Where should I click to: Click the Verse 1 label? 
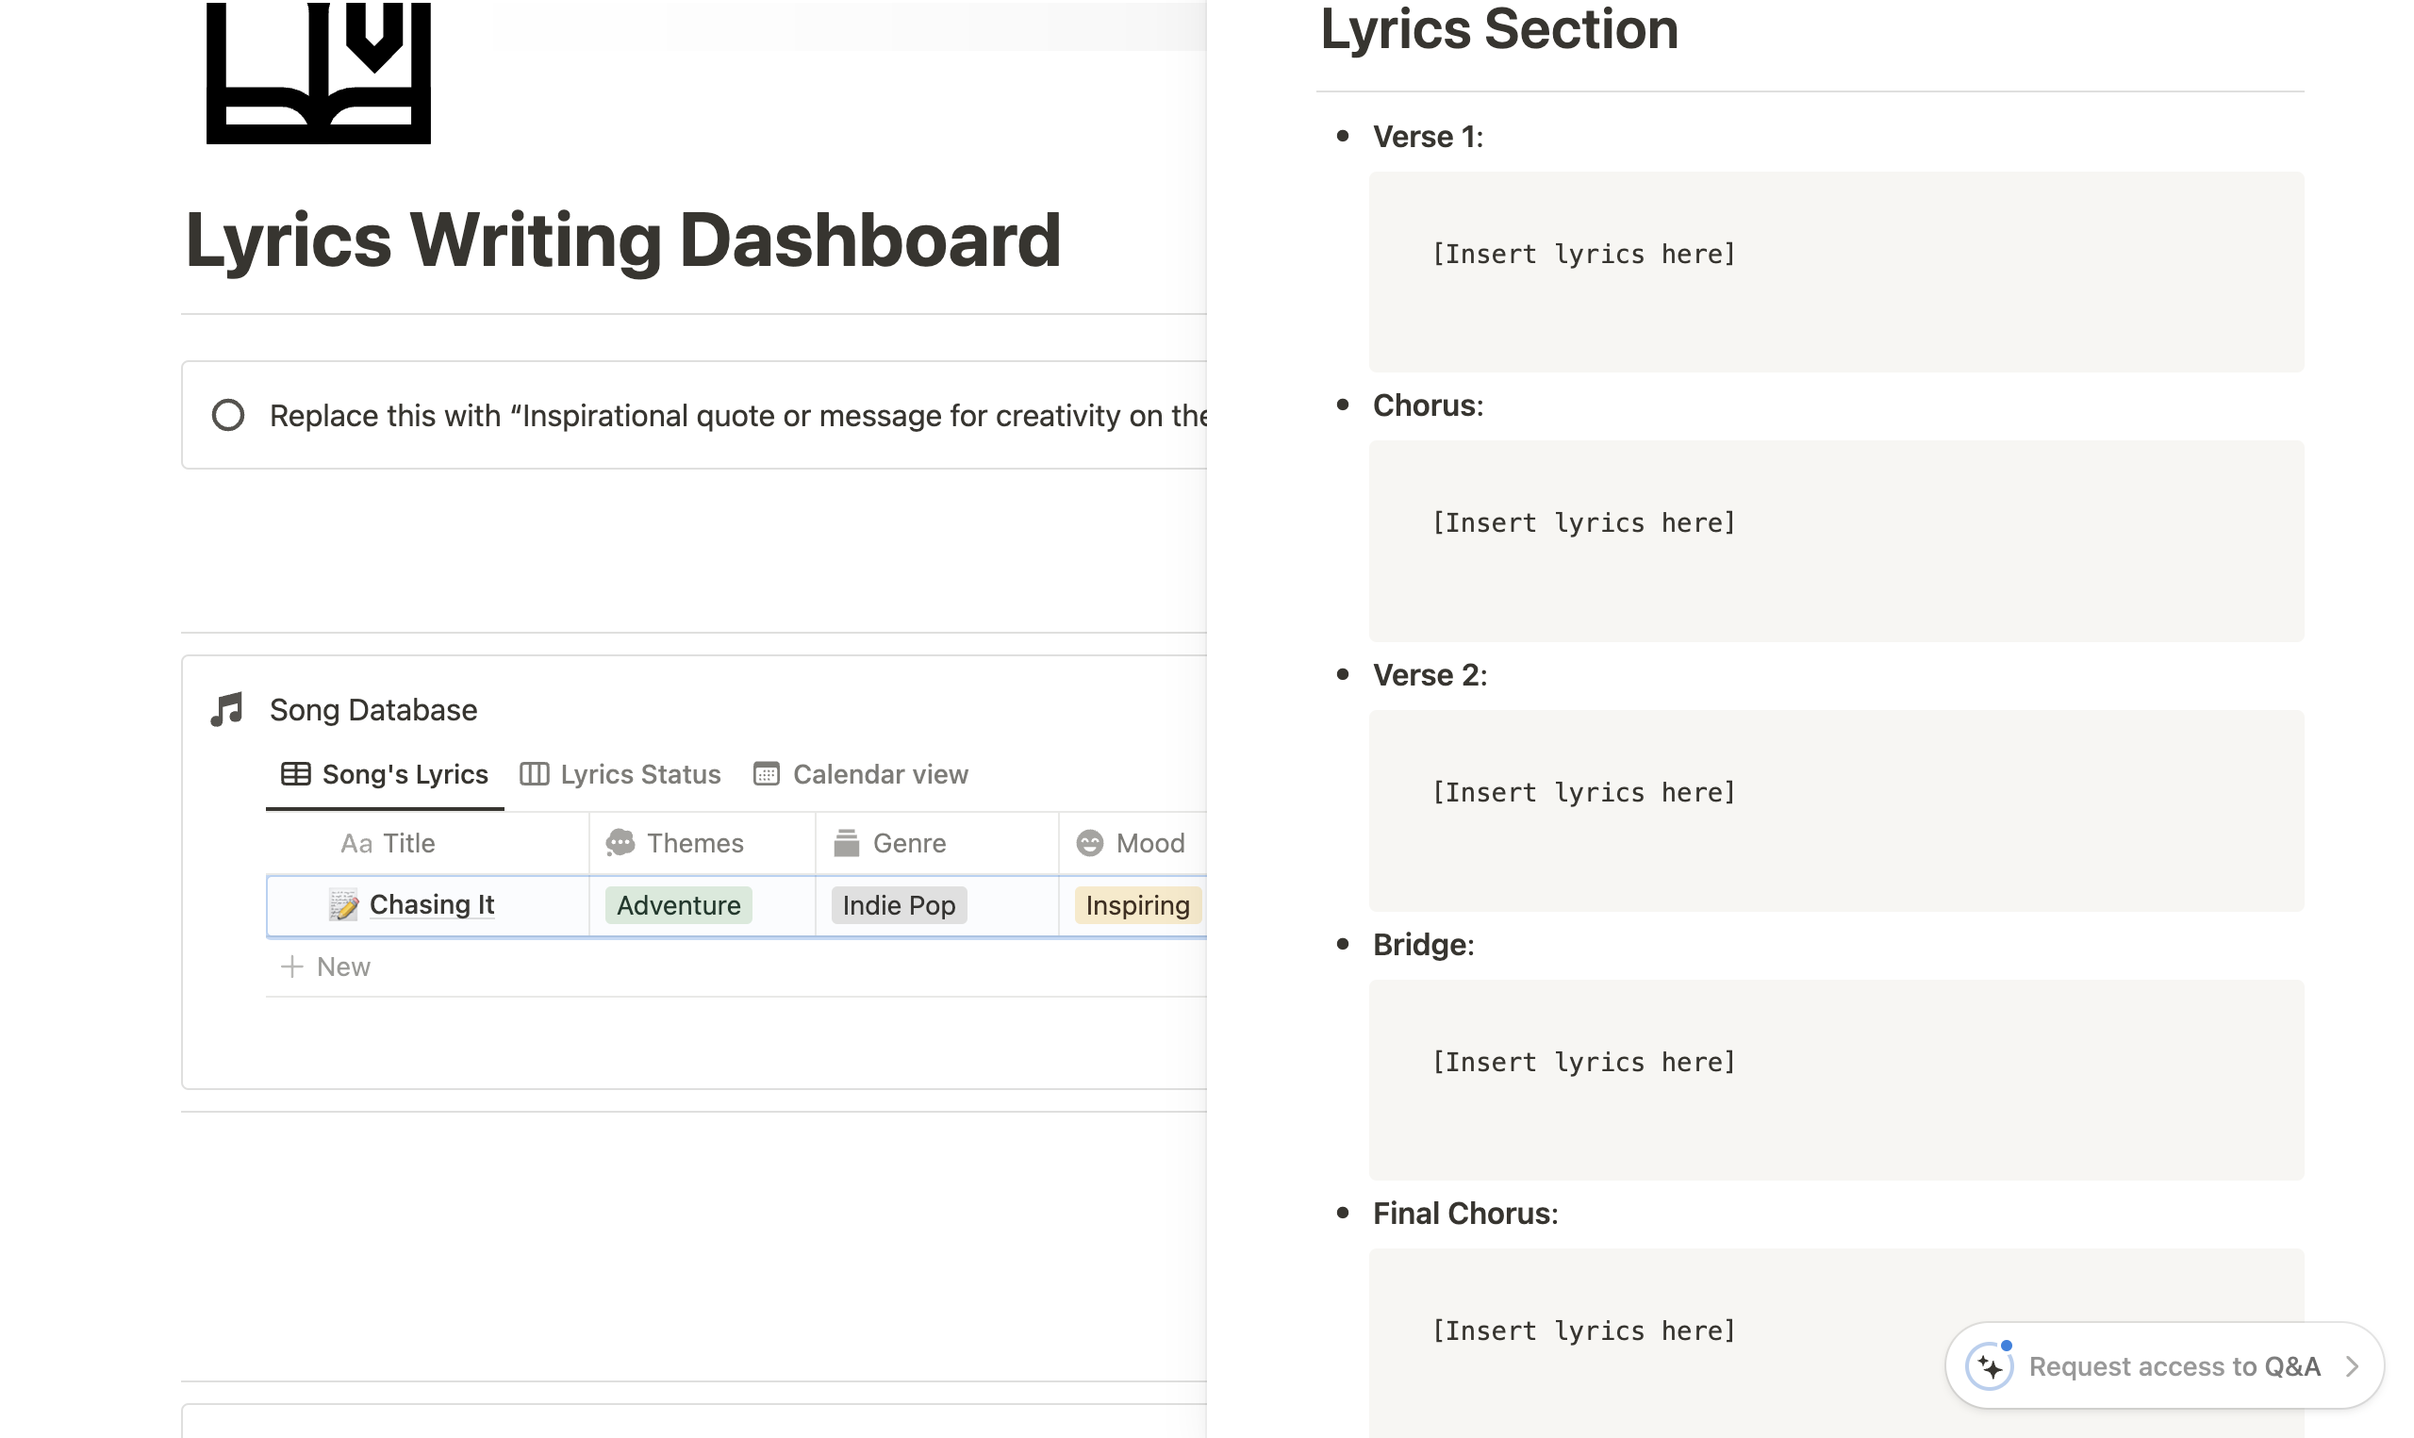tap(1428, 137)
